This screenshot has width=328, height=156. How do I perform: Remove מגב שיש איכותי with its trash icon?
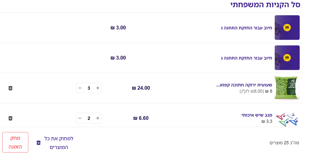tap(10, 118)
